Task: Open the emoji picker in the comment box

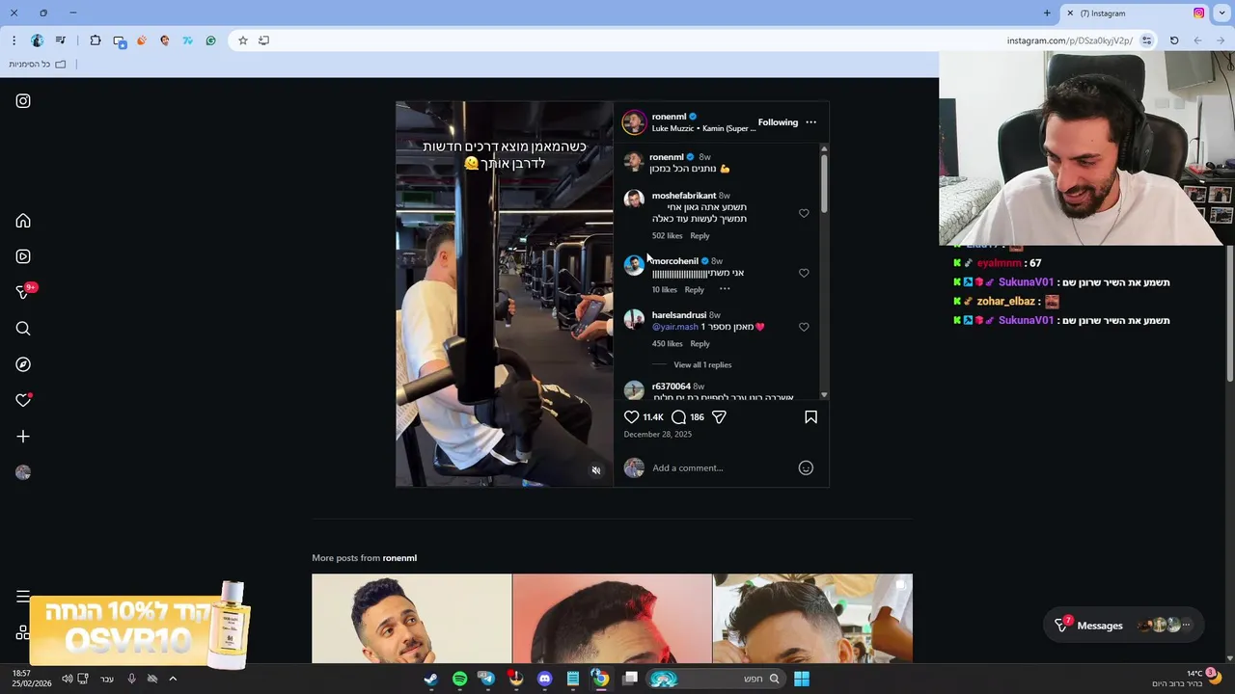Action: [x=806, y=467]
